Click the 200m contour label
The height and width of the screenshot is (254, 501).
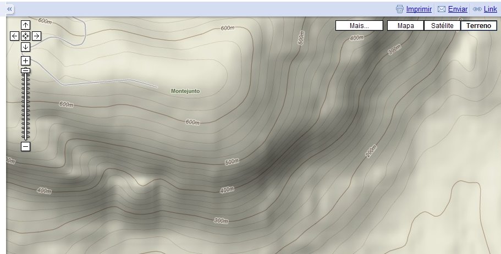coord(371,151)
